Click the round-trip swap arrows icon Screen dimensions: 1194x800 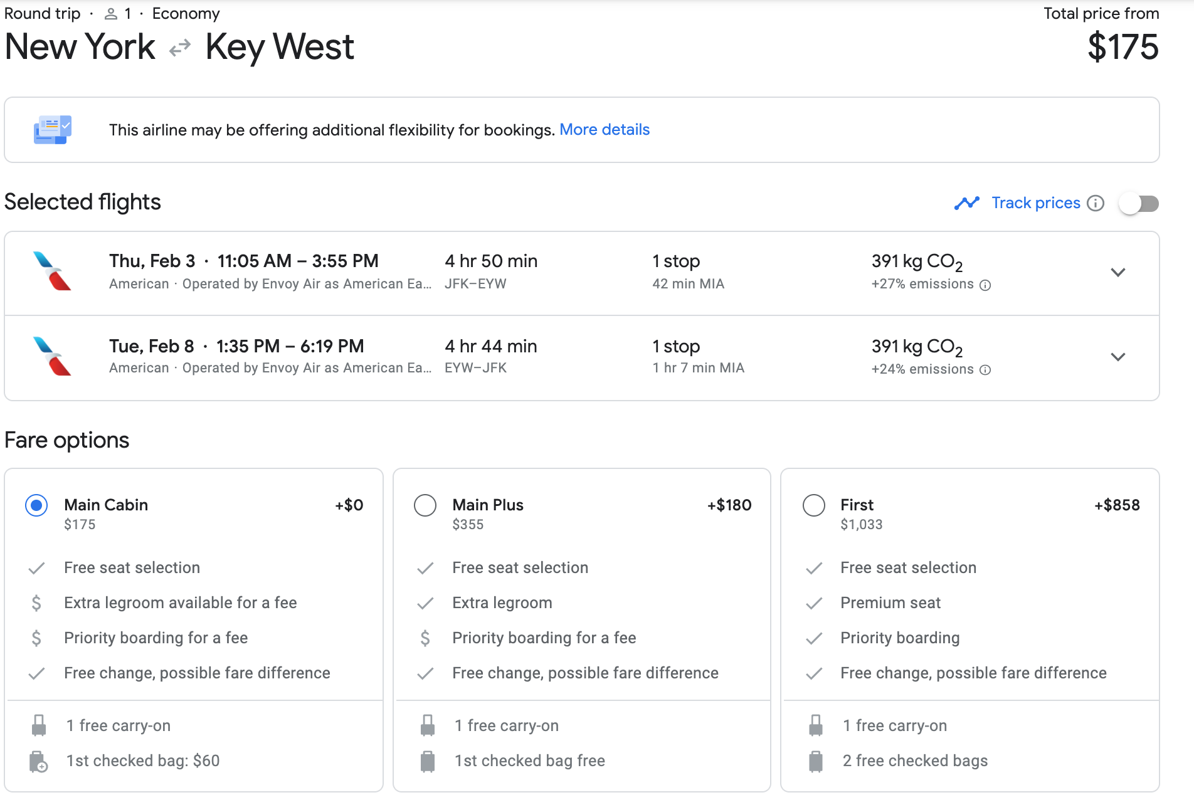tap(180, 48)
